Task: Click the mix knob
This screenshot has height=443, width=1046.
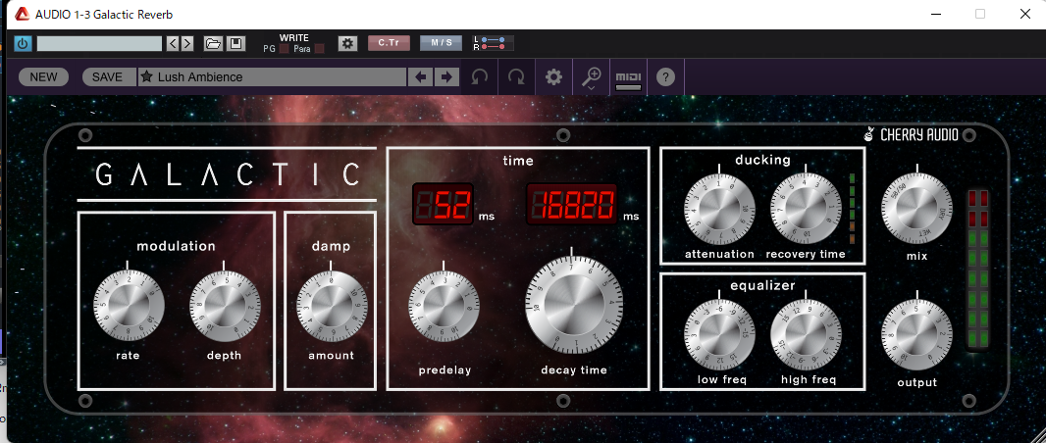Action: (916, 208)
